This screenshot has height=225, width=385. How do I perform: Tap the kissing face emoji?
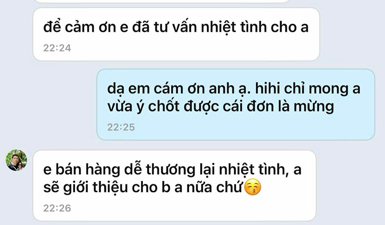(x=253, y=187)
